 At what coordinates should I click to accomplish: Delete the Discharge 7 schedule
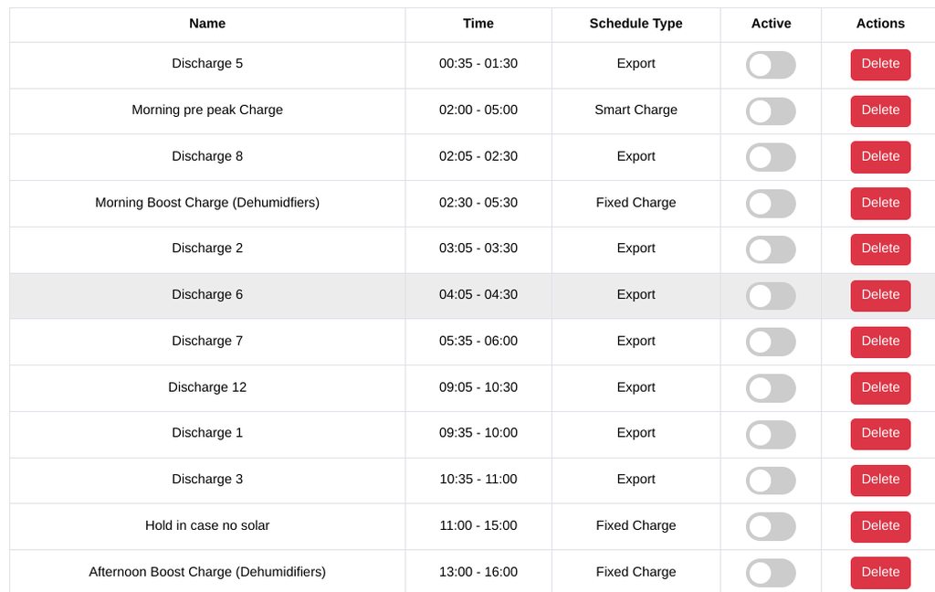click(x=880, y=342)
